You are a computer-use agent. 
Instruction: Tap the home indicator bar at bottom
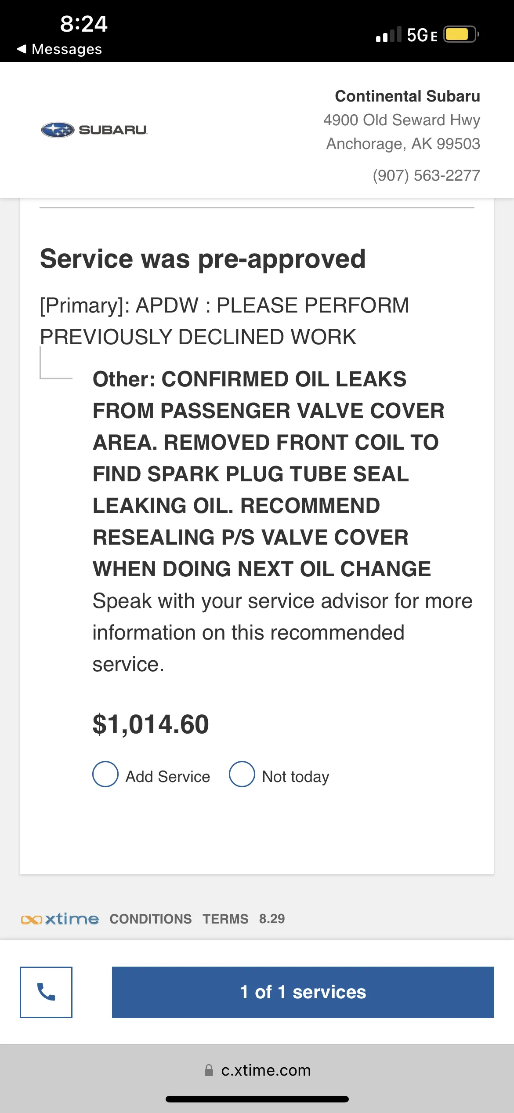tap(257, 1099)
